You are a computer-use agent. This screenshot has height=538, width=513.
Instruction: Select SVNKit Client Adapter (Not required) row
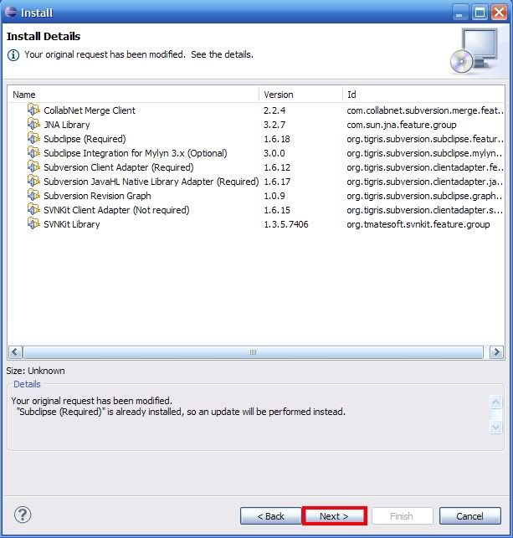tap(116, 210)
